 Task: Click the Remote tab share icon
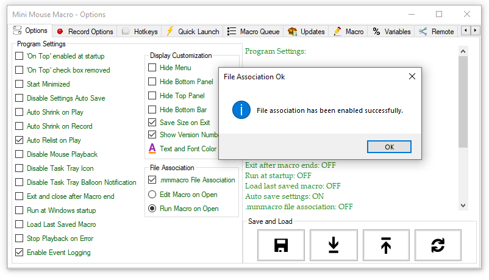(x=423, y=31)
